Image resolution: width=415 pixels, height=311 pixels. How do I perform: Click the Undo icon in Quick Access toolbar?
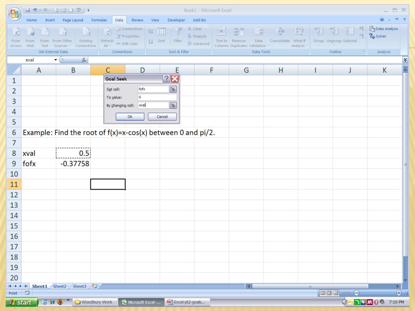tap(35, 10)
